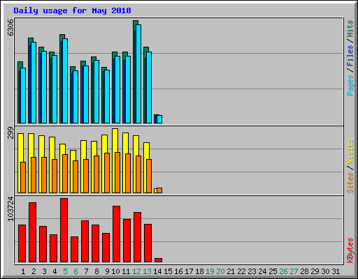Click the red 'KBytes' legend label

tap(350, 250)
